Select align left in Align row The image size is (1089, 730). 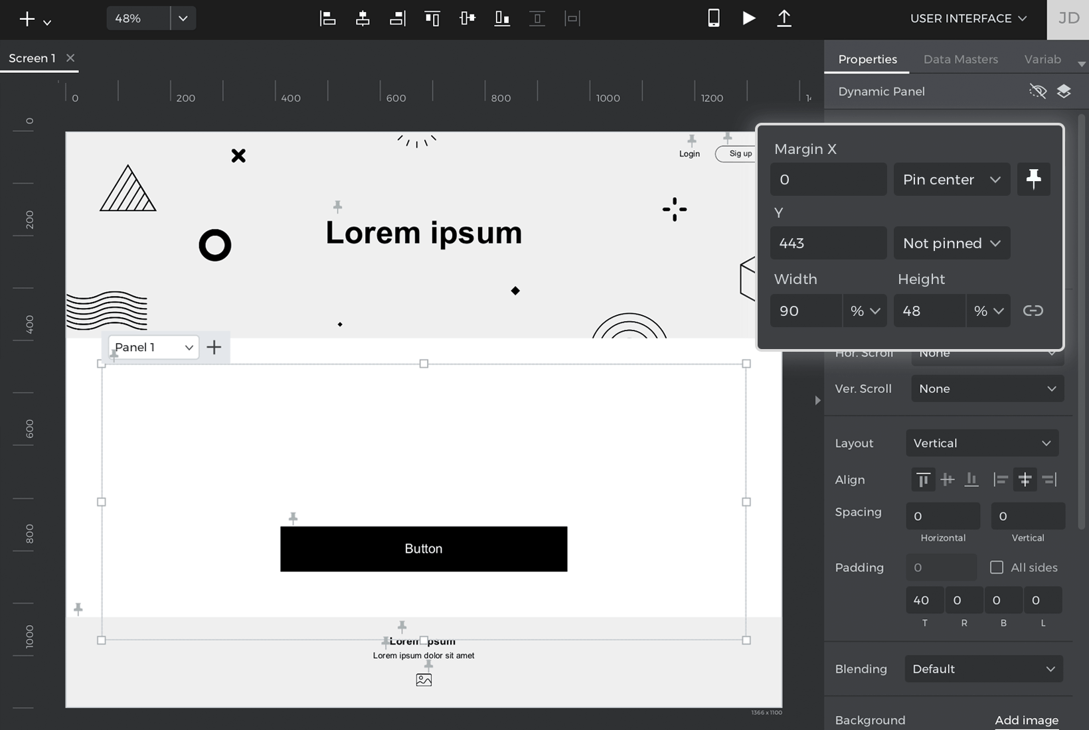(1001, 479)
